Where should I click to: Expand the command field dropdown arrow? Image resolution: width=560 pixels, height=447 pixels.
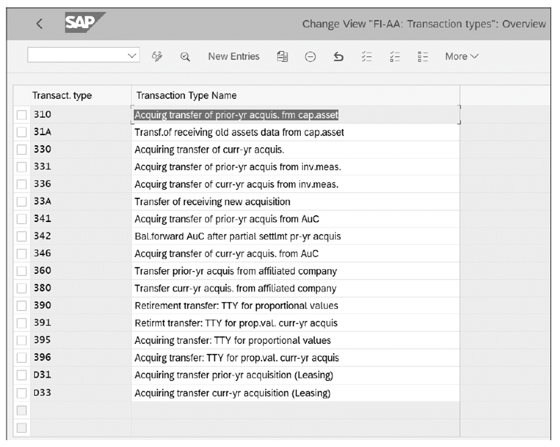(x=132, y=55)
